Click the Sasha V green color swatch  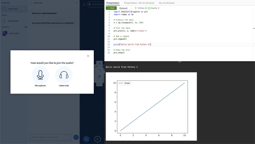click(149, 8)
